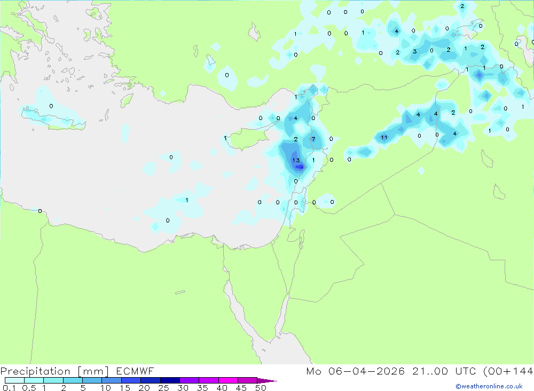Click the '21..00' time text
534x391 pixels.
430,371
